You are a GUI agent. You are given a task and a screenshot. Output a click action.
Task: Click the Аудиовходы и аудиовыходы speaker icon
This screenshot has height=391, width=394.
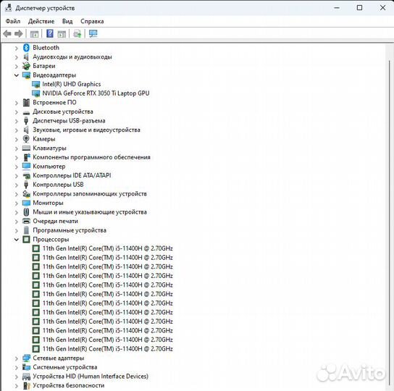[x=26, y=56]
